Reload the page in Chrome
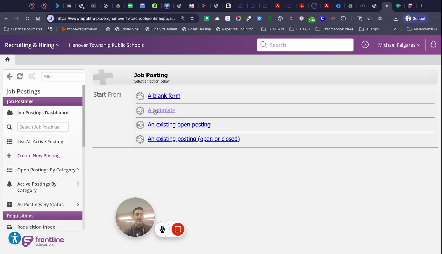Screen dimensions: 442x254 tap(27, 18)
